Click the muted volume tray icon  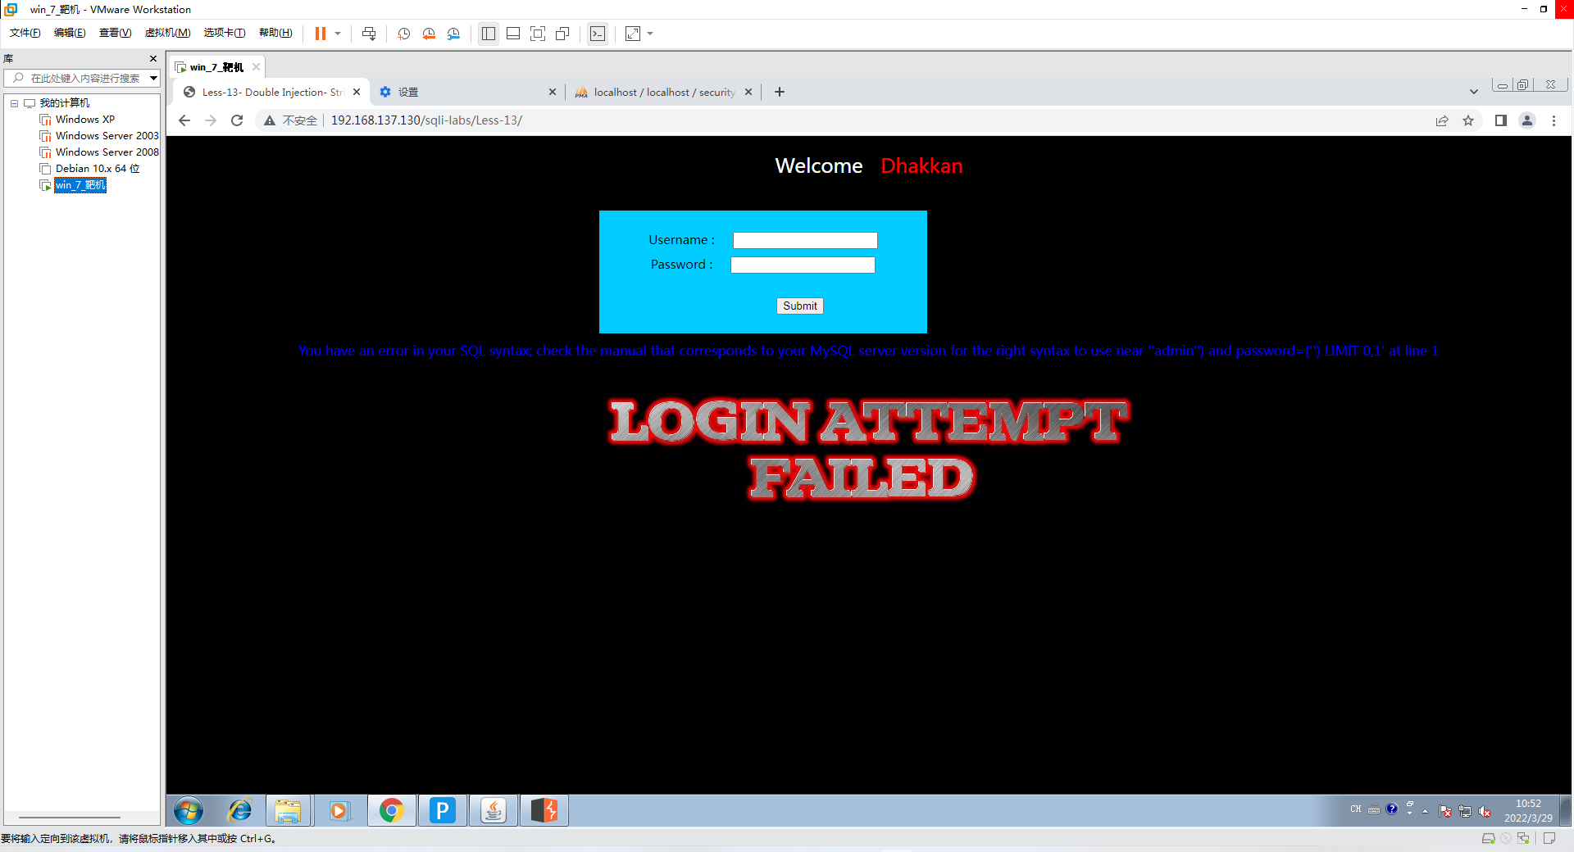pos(1485,811)
